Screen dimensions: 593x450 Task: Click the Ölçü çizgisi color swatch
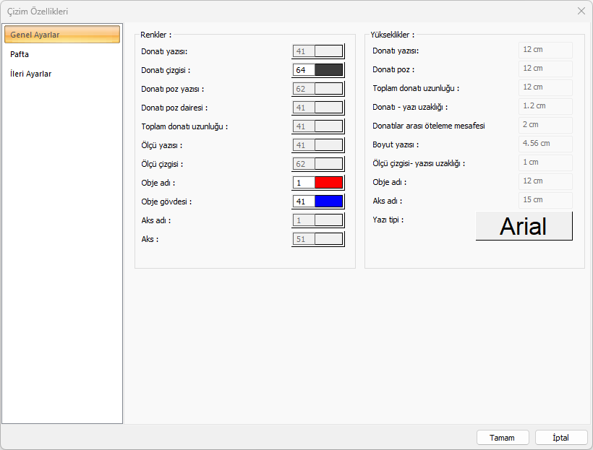pyautogui.click(x=328, y=164)
